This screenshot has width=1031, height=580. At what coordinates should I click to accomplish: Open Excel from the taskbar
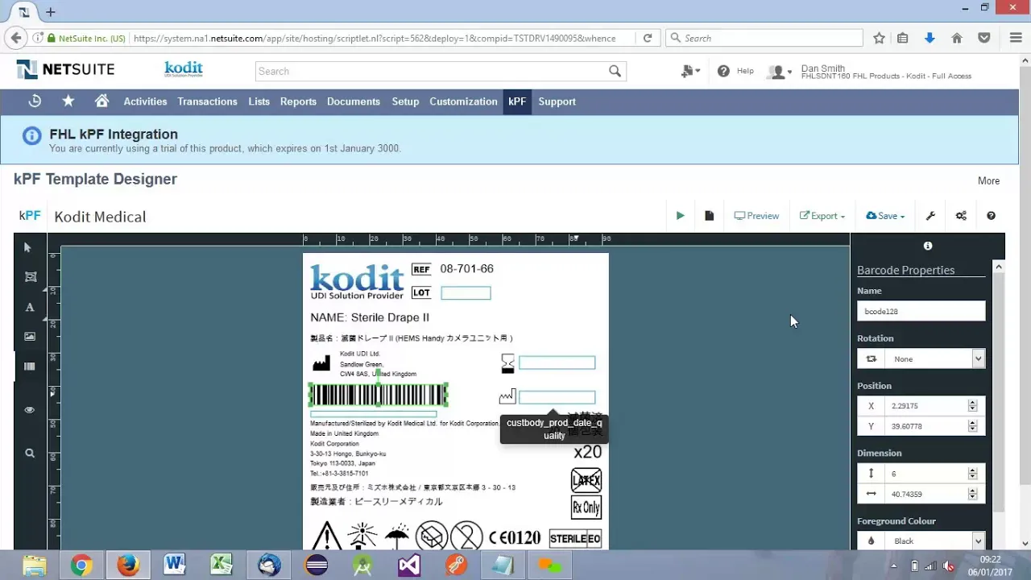tap(222, 565)
